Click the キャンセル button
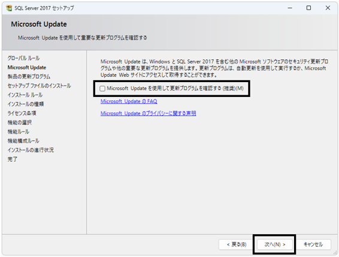Image resolution: width=339 pixels, height=257 pixels. [x=313, y=244]
